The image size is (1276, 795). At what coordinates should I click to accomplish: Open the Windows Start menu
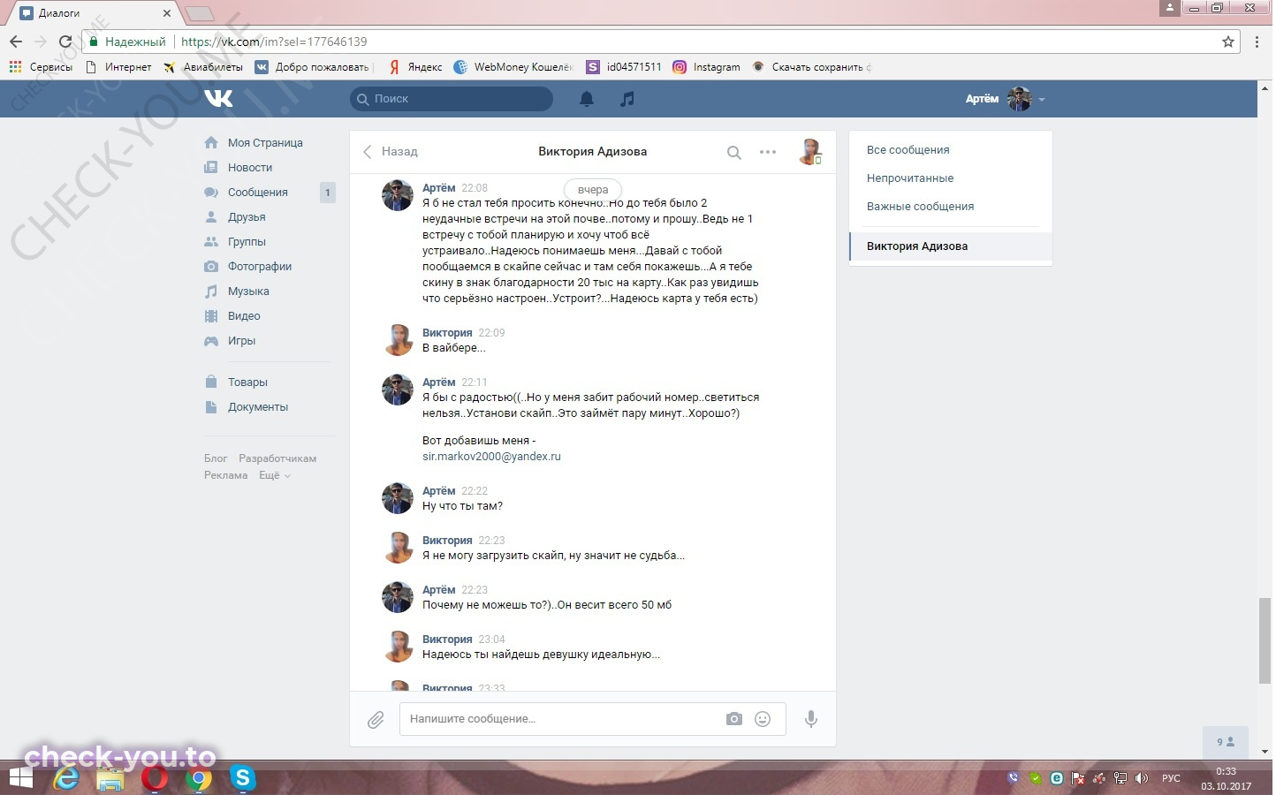click(20, 778)
